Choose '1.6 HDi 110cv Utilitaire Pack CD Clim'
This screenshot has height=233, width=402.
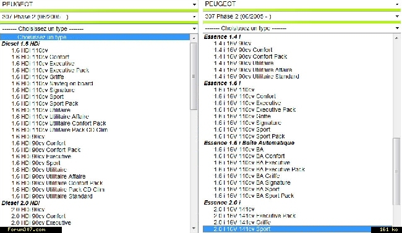pos(59,130)
